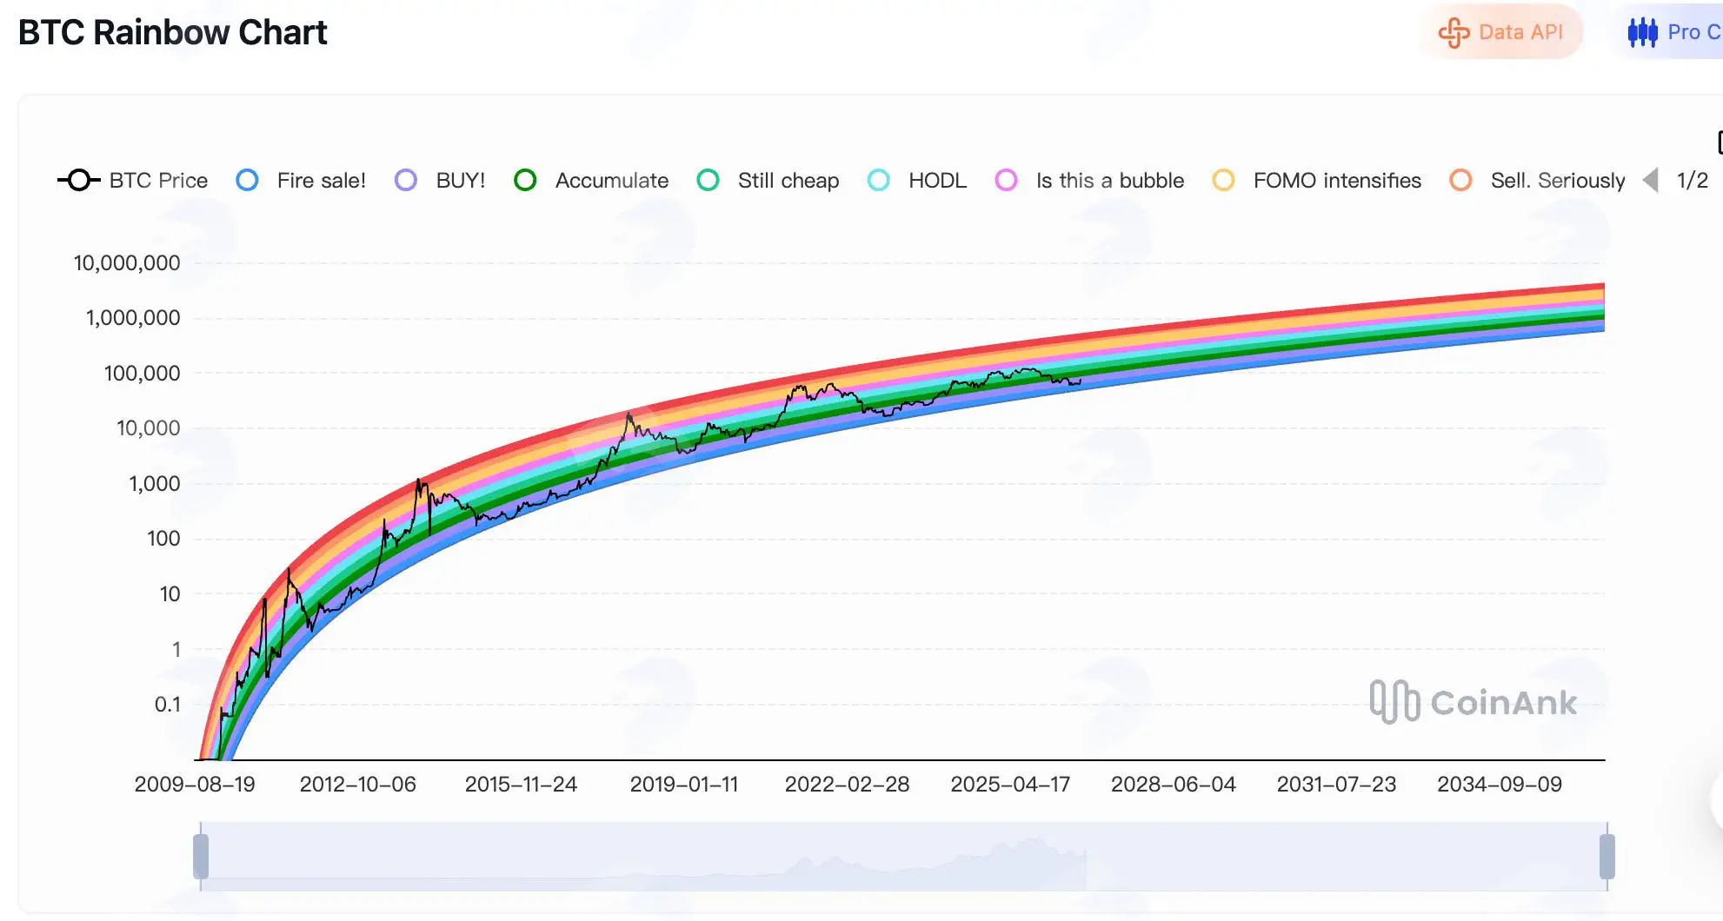Screen dimensions: 1723x921
Task: Click the Data API icon
Action: pyautogui.click(x=1454, y=33)
